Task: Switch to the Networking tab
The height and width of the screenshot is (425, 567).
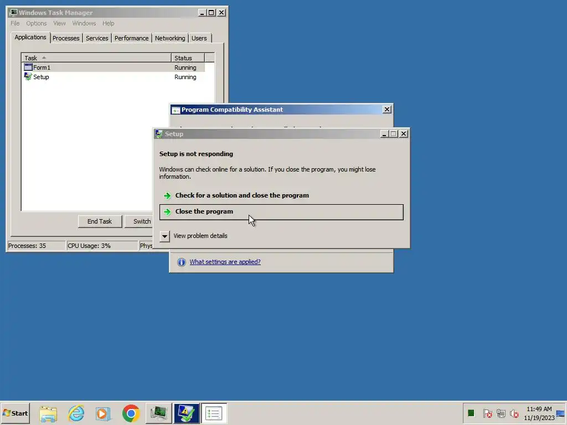Action: coord(170,38)
